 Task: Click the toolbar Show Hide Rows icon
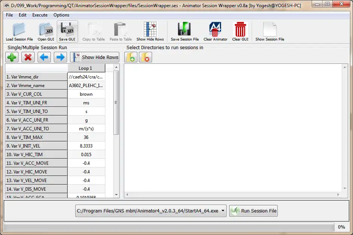[x=150, y=32]
